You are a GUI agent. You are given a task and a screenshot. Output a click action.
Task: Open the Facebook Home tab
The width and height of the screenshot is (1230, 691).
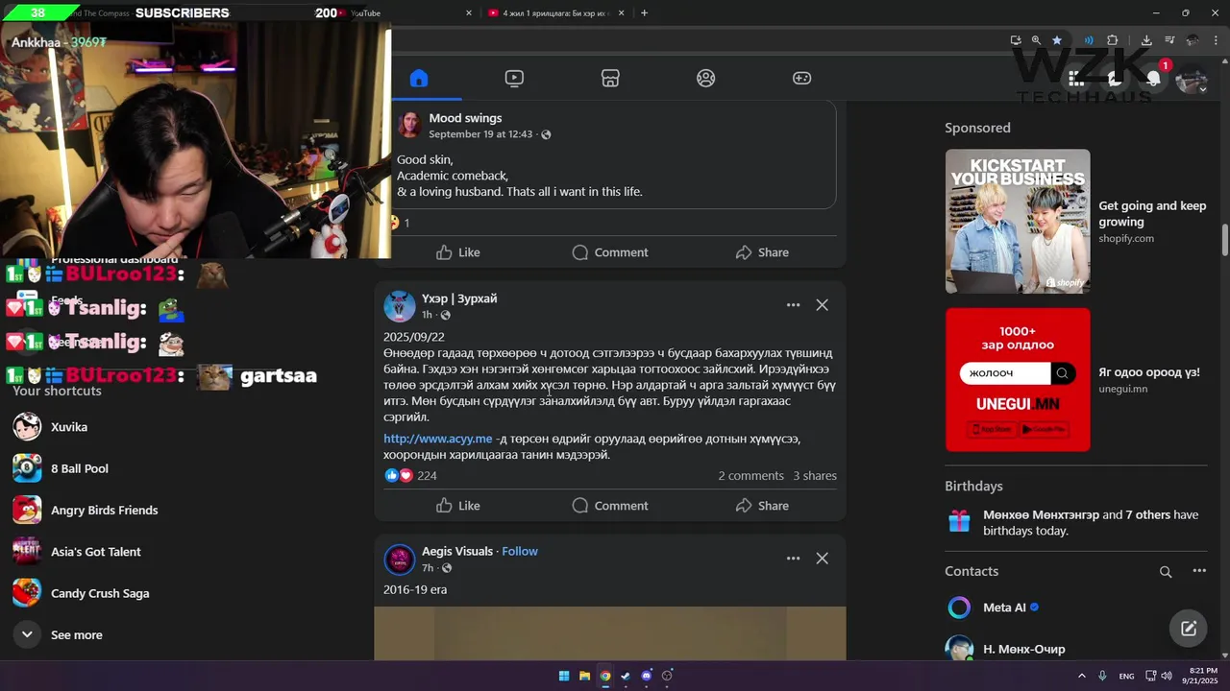point(419,79)
